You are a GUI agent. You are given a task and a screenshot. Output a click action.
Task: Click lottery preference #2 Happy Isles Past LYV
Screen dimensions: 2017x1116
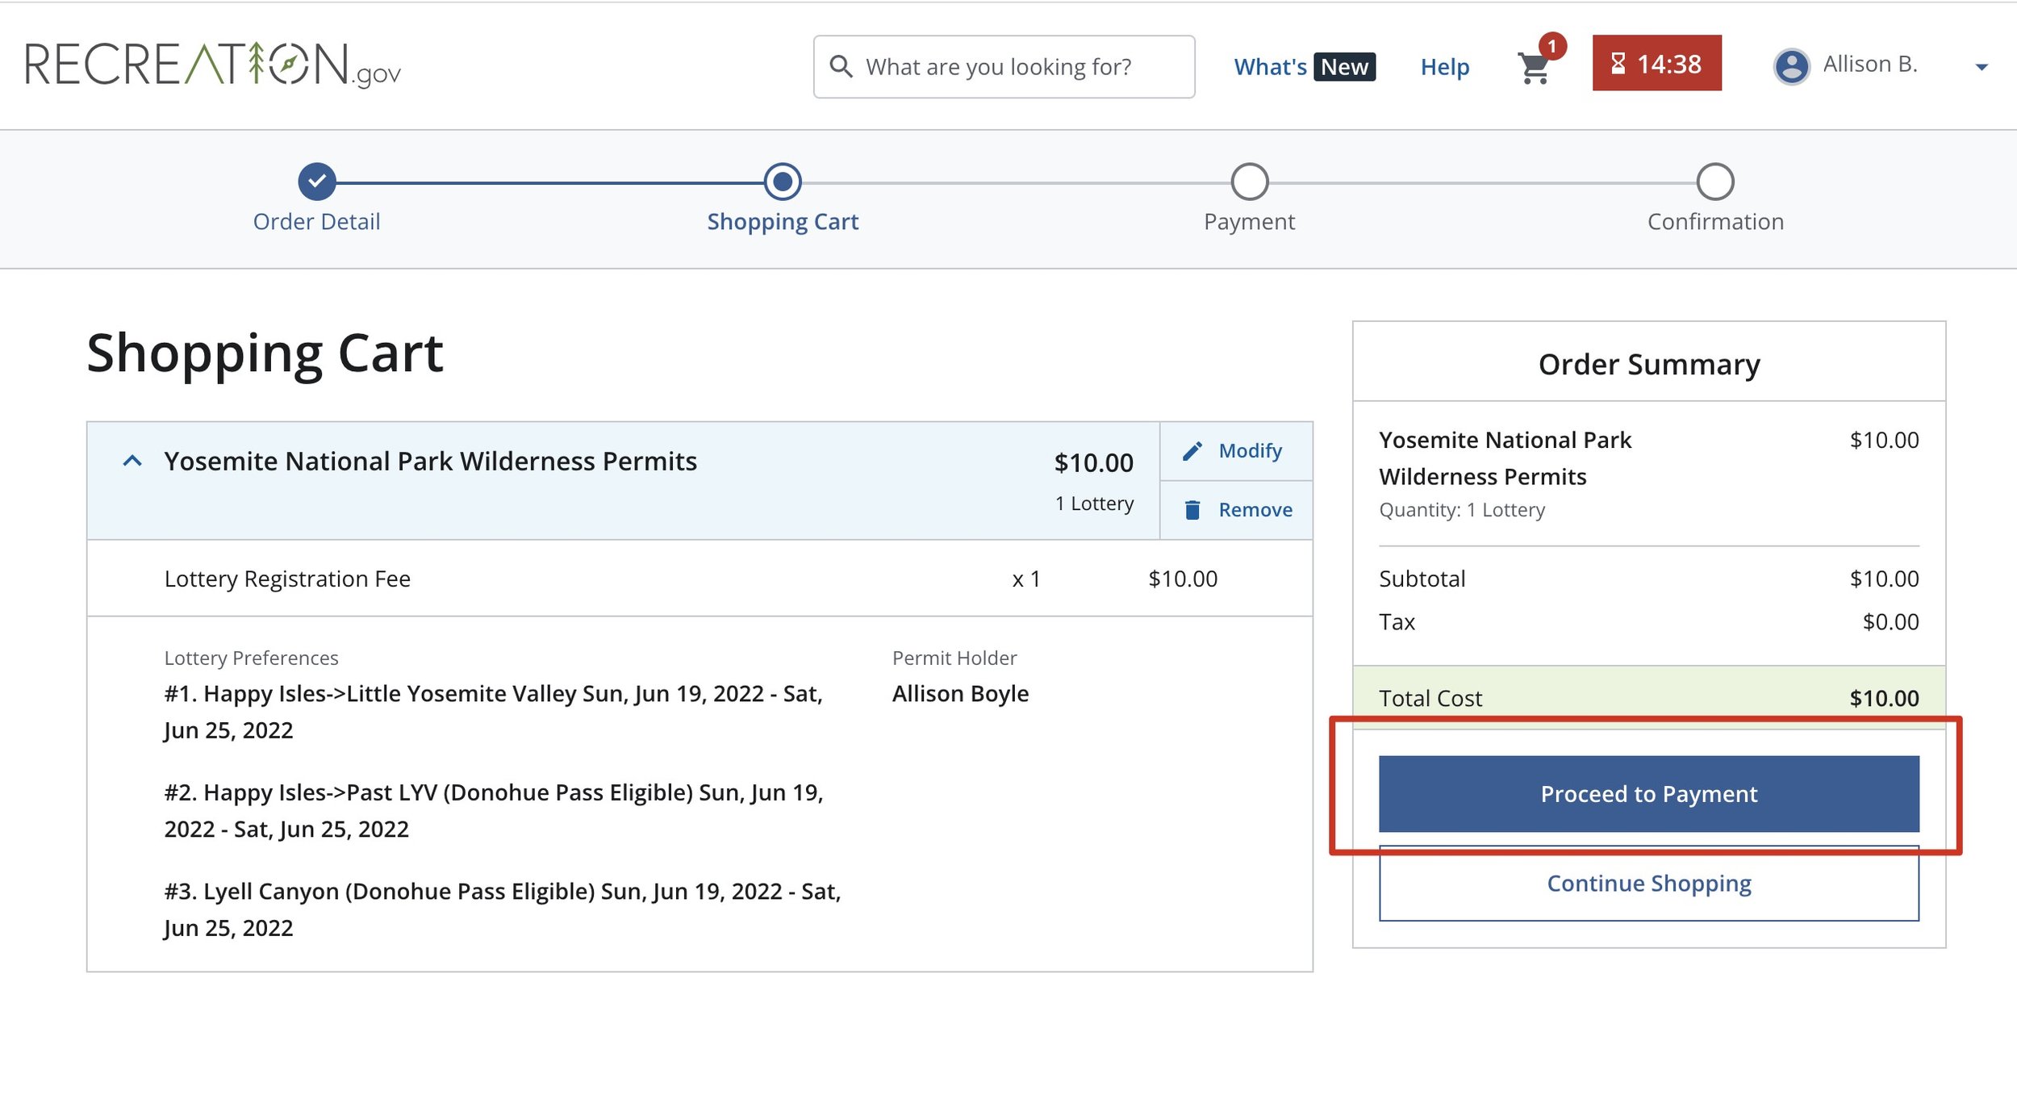(x=494, y=811)
